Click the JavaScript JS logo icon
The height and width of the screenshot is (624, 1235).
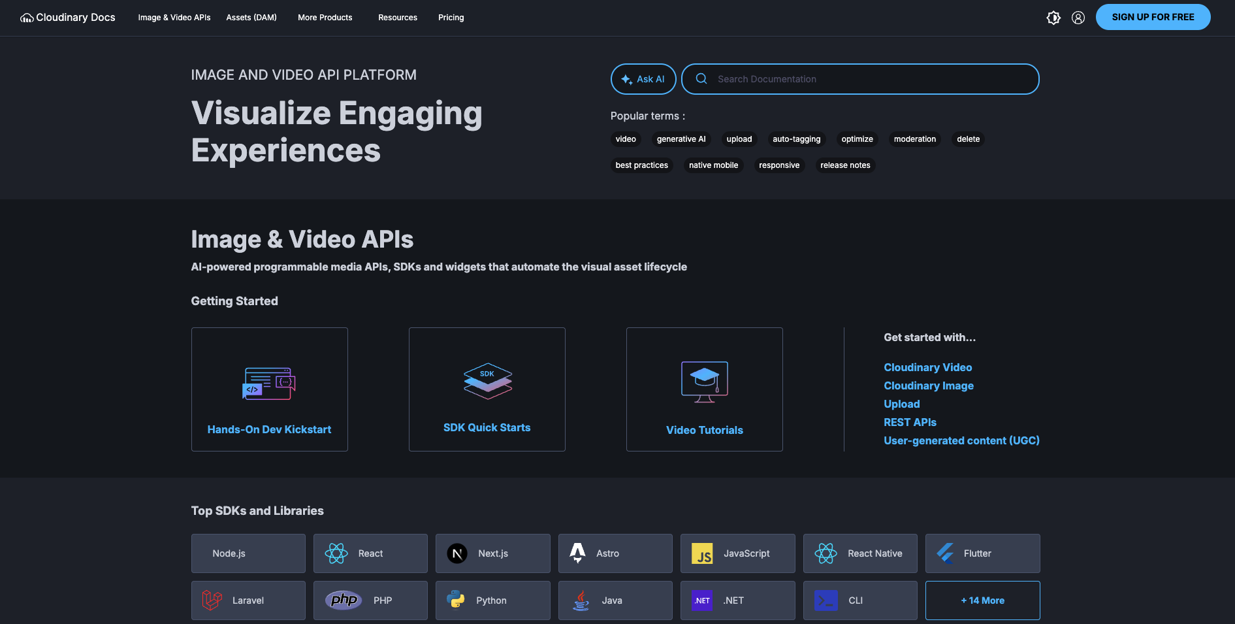click(x=702, y=553)
